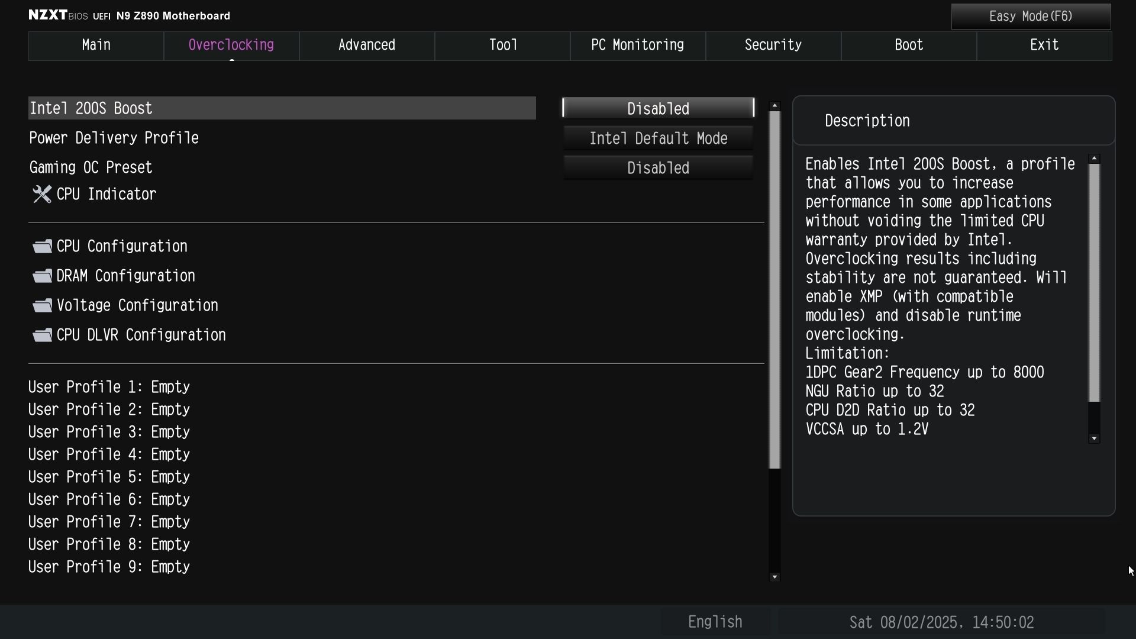Click the date and time display

click(941, 622)
